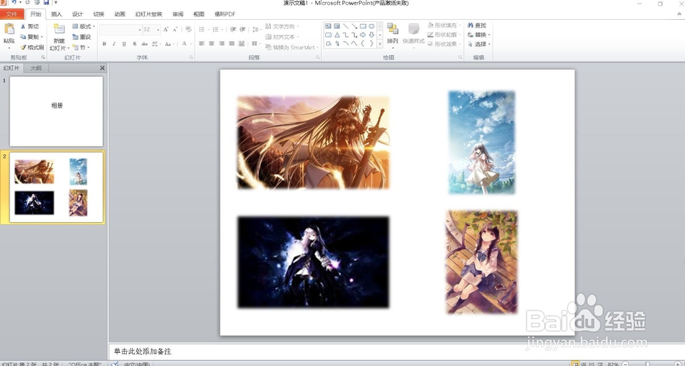Select the Format Painter (格式刷)
This screenshot has height=366, width=685.
click(x=32, y=47)
